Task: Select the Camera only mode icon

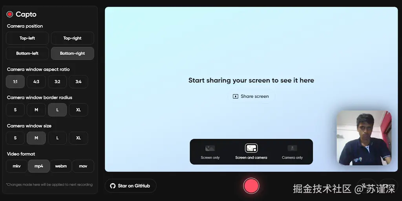Action: point(292,148)
